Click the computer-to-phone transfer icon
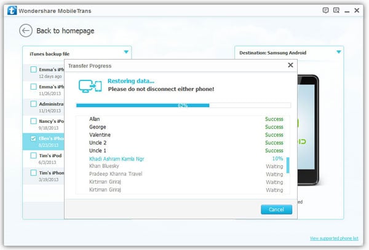 90,86
